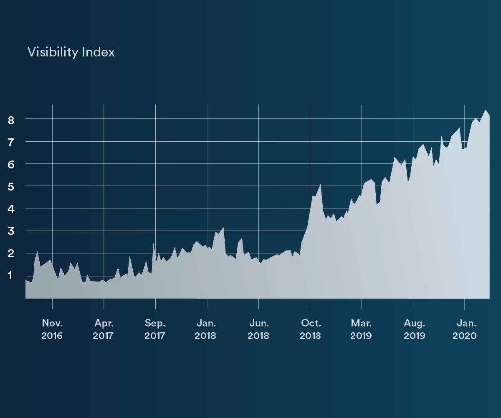Select the y-axis value 6
This screenshot has height=418, width=501.
click(11, 165)
